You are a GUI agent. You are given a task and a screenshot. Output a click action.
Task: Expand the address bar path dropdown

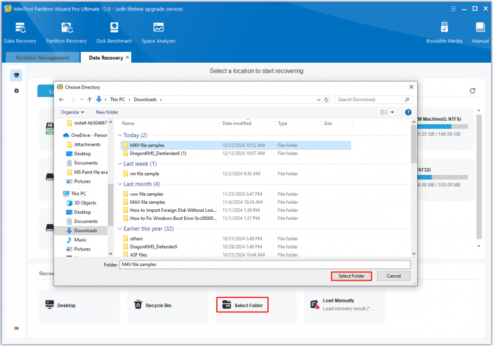(319, 100)
